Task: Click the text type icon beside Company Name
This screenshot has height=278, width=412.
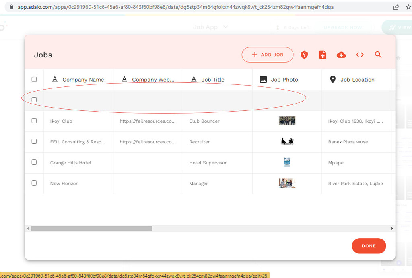Action: 55,79
